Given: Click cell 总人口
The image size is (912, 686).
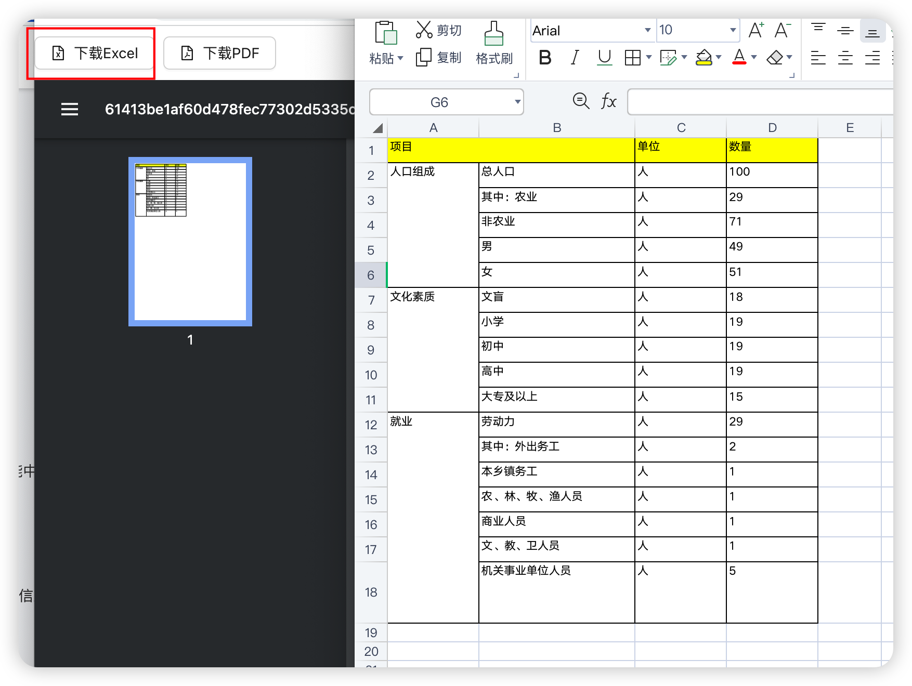Looking at the screenshot, I should pos(557,175).
